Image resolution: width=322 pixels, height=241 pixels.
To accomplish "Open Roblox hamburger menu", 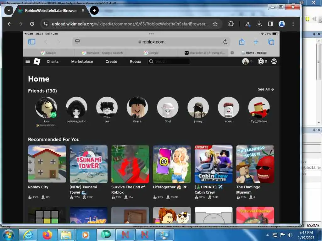I will point(28,62).
